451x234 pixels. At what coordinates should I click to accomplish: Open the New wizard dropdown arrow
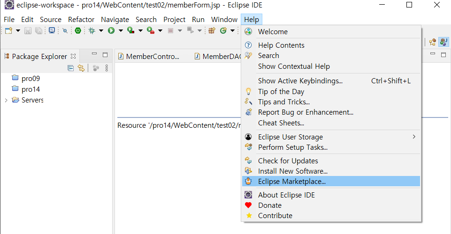[x=18, y=30]
